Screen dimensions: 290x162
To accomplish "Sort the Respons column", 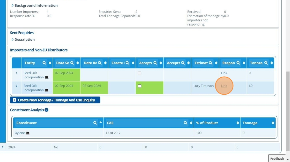I will pyautogui.click(x=244, y=63).
